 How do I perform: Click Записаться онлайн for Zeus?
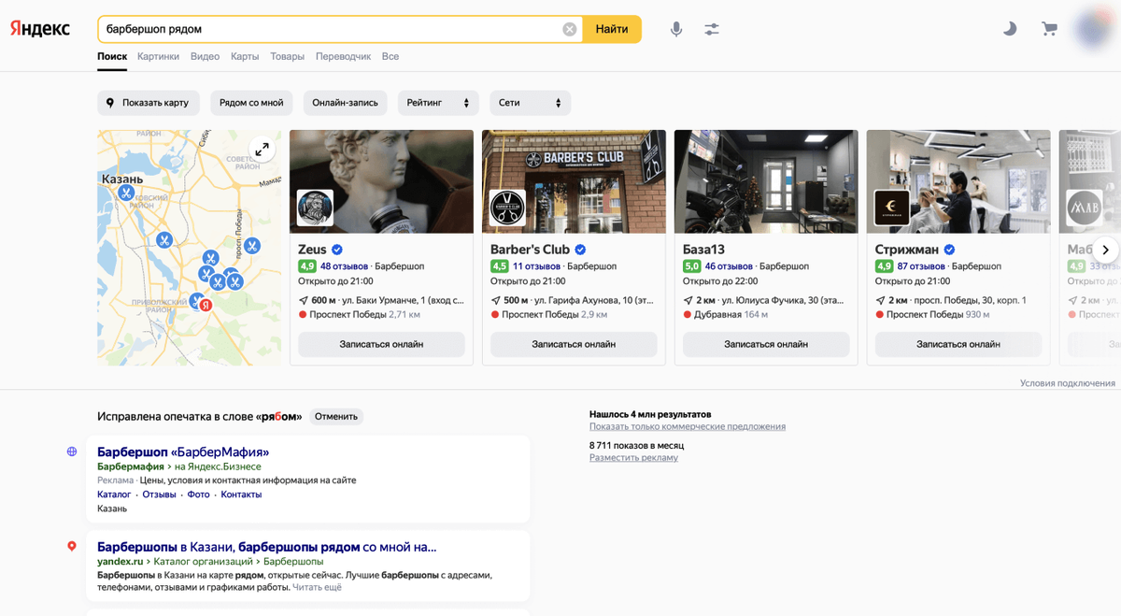coord(381,344)
